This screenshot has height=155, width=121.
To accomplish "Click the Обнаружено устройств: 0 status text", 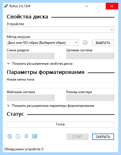I will tap(24, 149).
